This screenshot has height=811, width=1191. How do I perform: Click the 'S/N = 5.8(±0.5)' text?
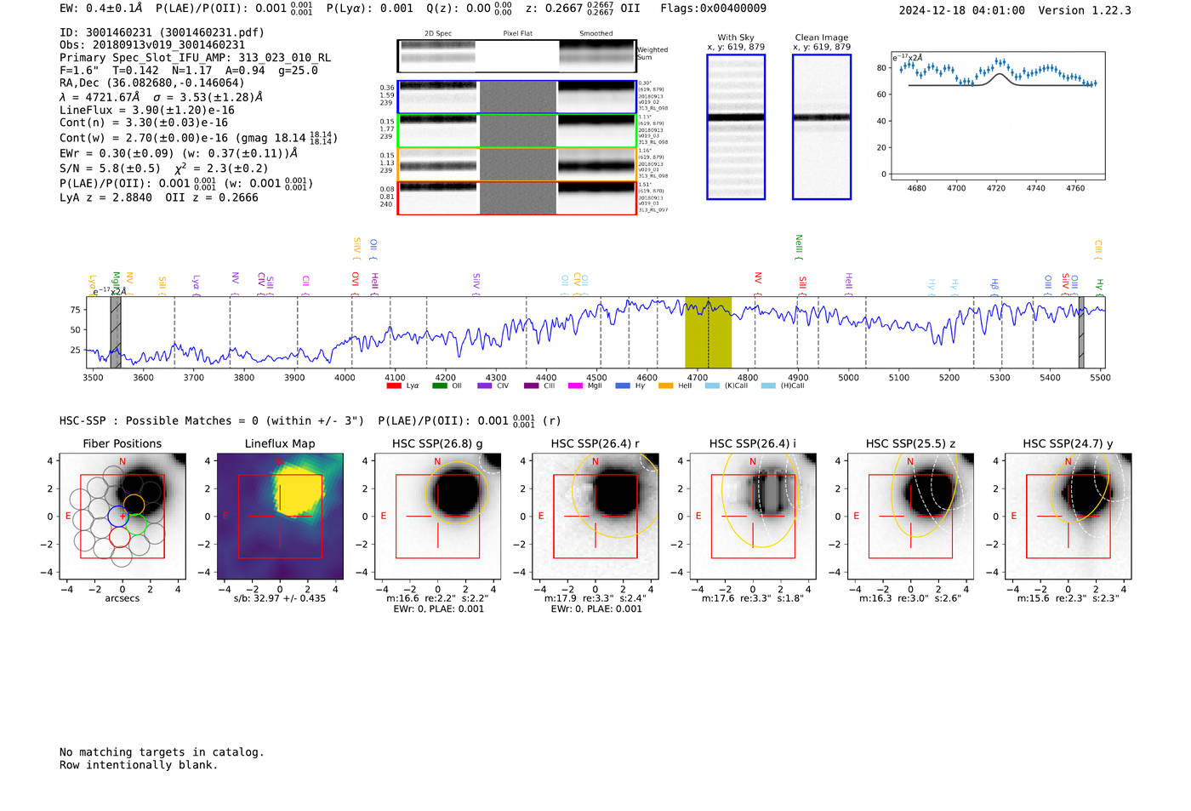point(110,168)
